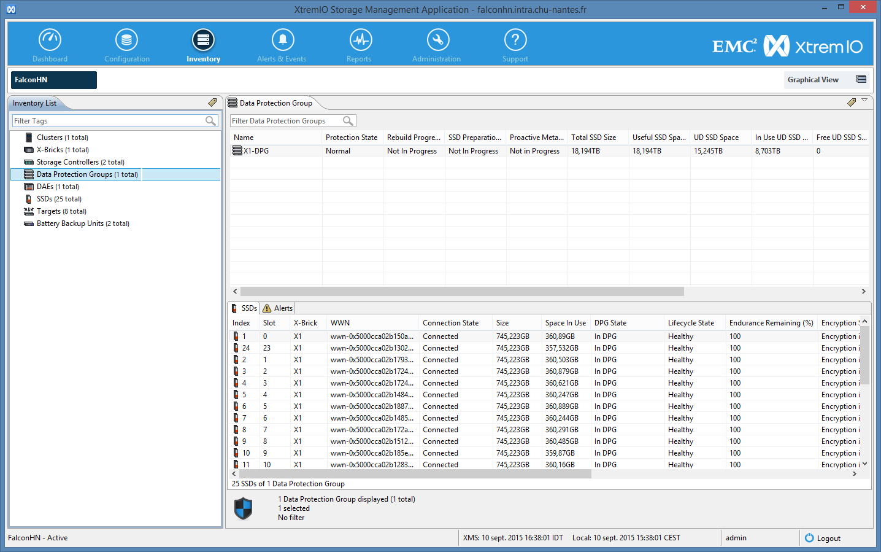Screen dimensions: 881x552
Task: Click the tag icon in Data Protection Group header
Action: pyautogui.click(x=852, y=103)
